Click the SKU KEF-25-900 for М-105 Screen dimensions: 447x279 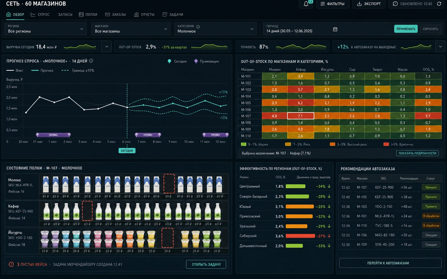pyautogui.click(x=384, y=197)
